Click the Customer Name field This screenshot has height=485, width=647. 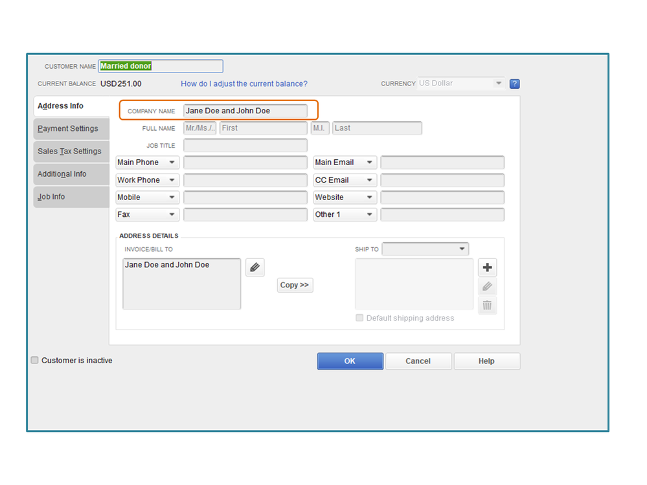point(161,66)
